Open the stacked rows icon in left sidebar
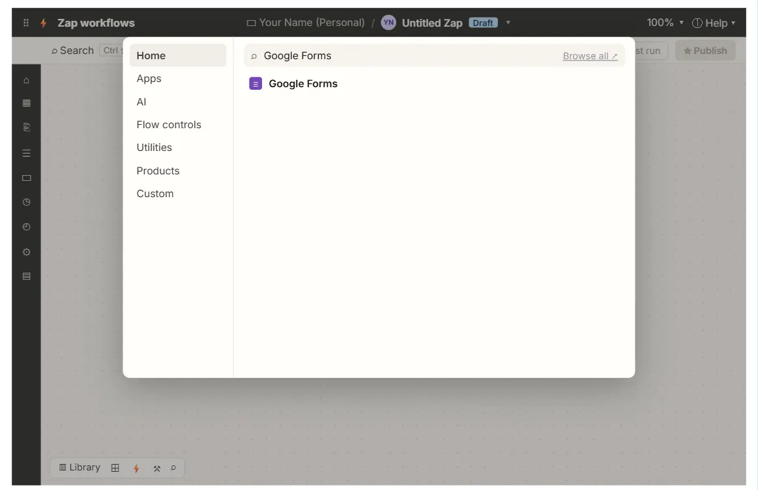The image size is (758, 490). click(27, 276)
